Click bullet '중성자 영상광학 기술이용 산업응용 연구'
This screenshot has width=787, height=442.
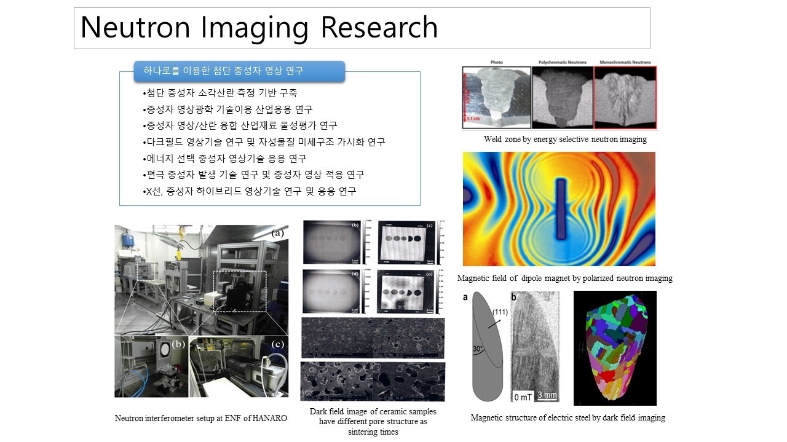pyautogui.click(x=227, y=109)
